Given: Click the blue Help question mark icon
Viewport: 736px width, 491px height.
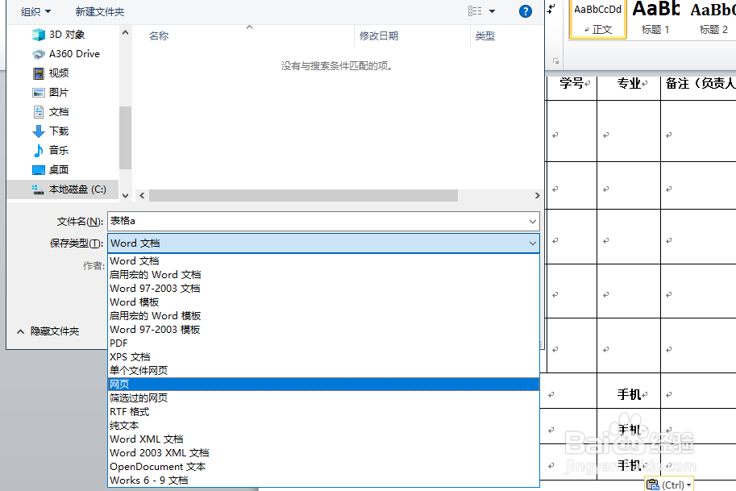Looking at the screenshot, I should 525,11.
